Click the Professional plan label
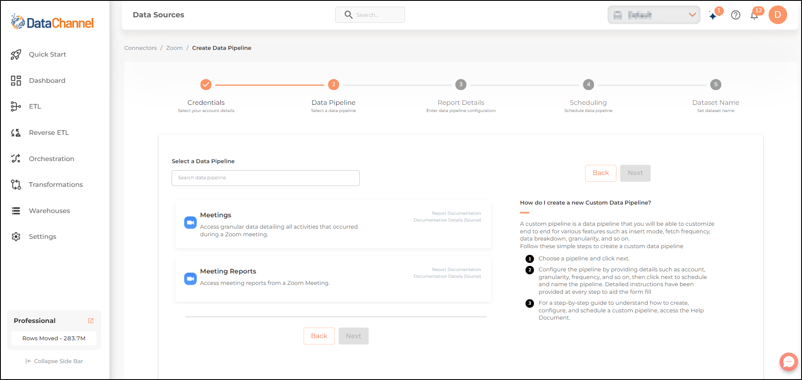The height and width of the screenshot is (380, 802). [x=35, y=321]
